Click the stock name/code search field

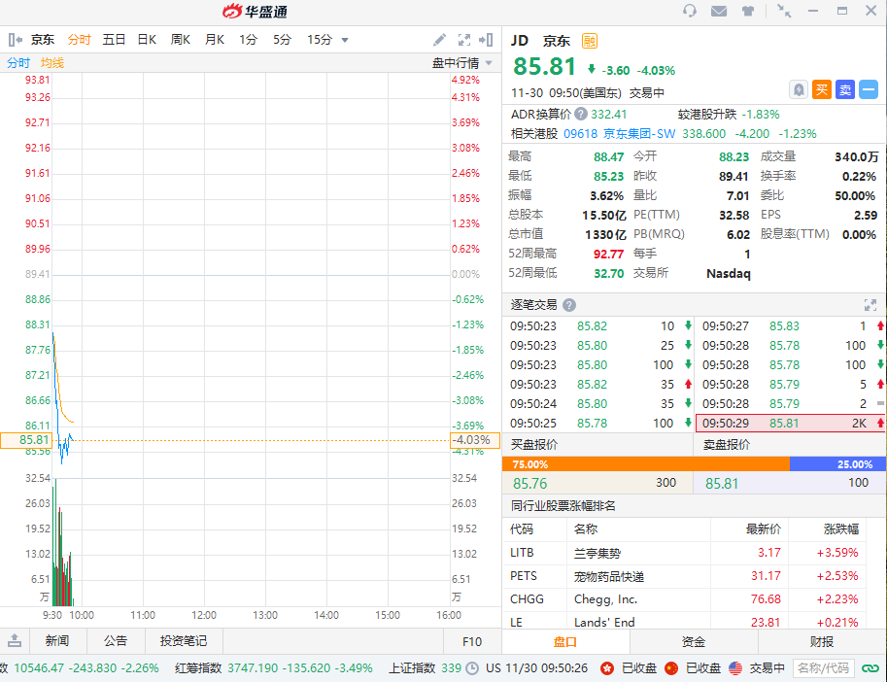pyautogui.click(x=823, y=668)
